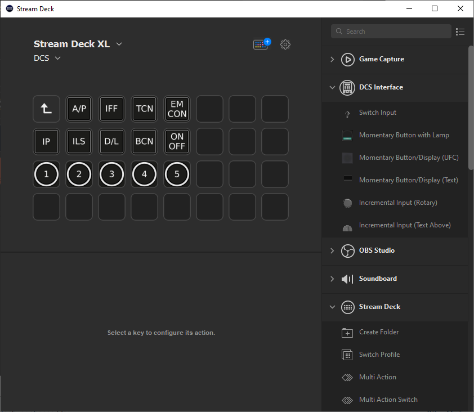Click in the actions Search field

391,32
